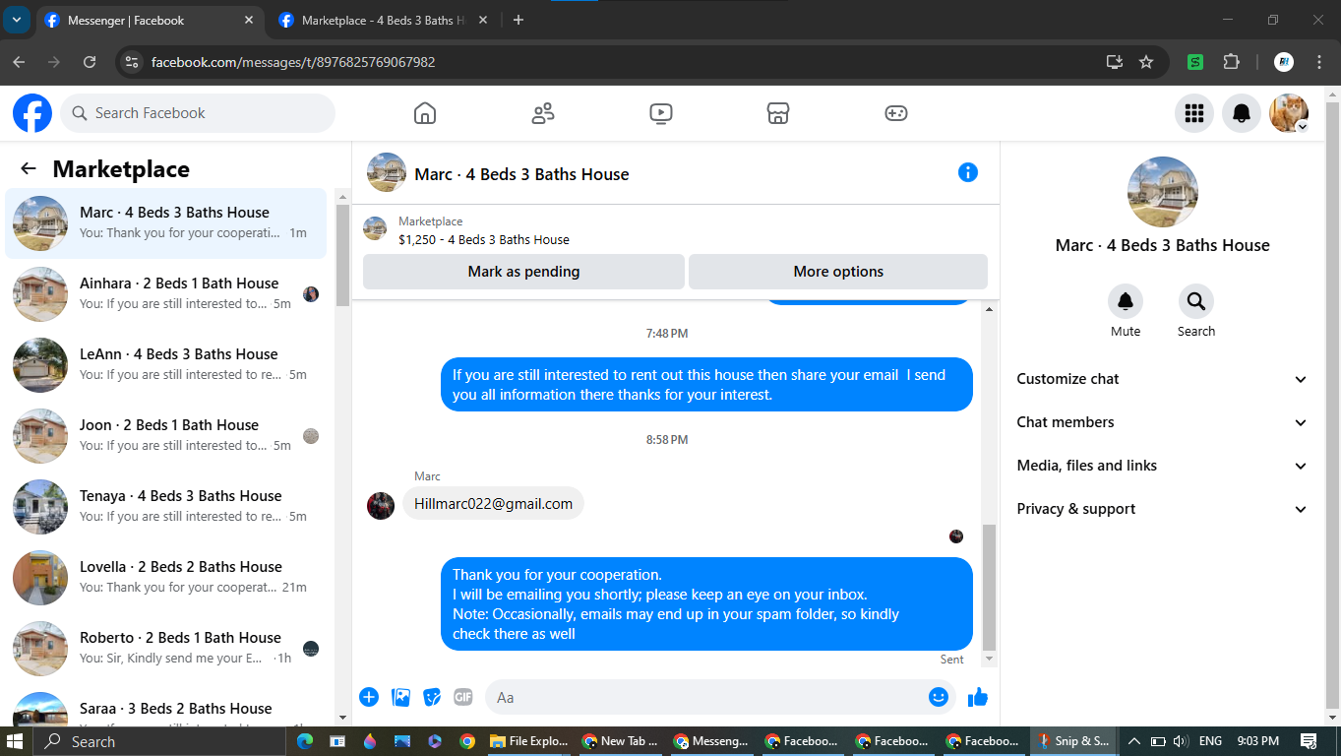
Task: Focus the Aa message input box
Action: (720, 697)
